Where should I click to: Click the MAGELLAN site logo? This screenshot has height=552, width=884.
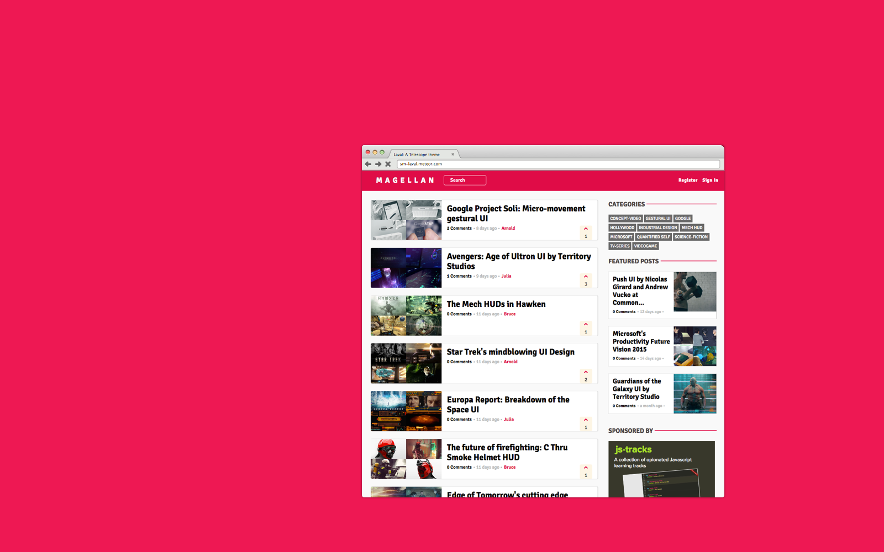(x=405, y=181)
